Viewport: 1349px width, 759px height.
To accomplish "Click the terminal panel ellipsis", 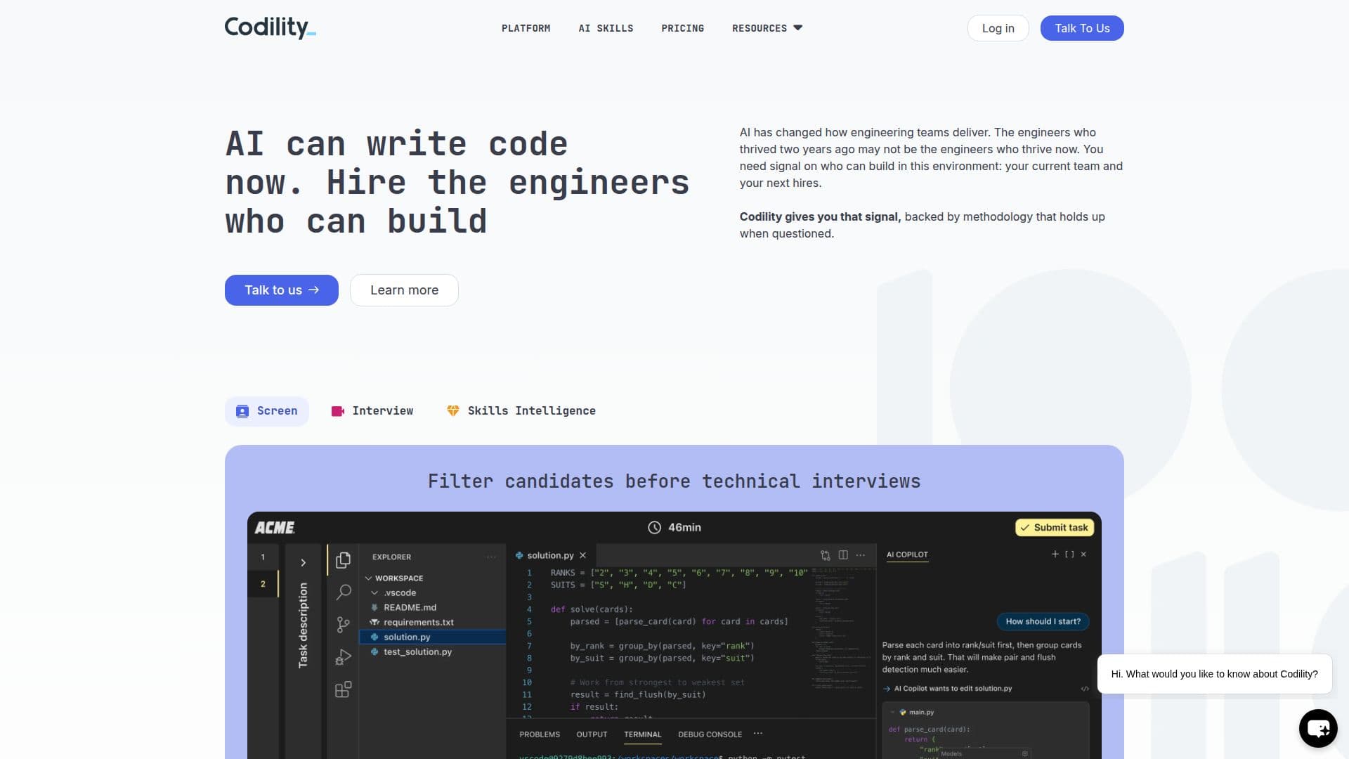I will [758, 734].
